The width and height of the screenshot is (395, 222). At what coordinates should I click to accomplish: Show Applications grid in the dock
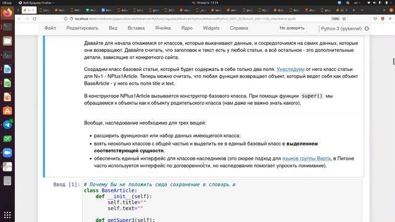pos(7,215)
